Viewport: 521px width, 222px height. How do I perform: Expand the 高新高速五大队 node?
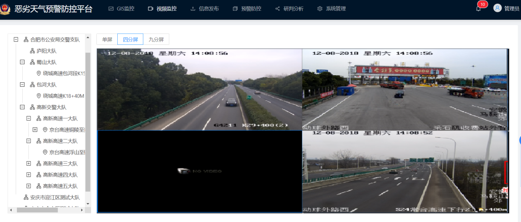point(29,186)
